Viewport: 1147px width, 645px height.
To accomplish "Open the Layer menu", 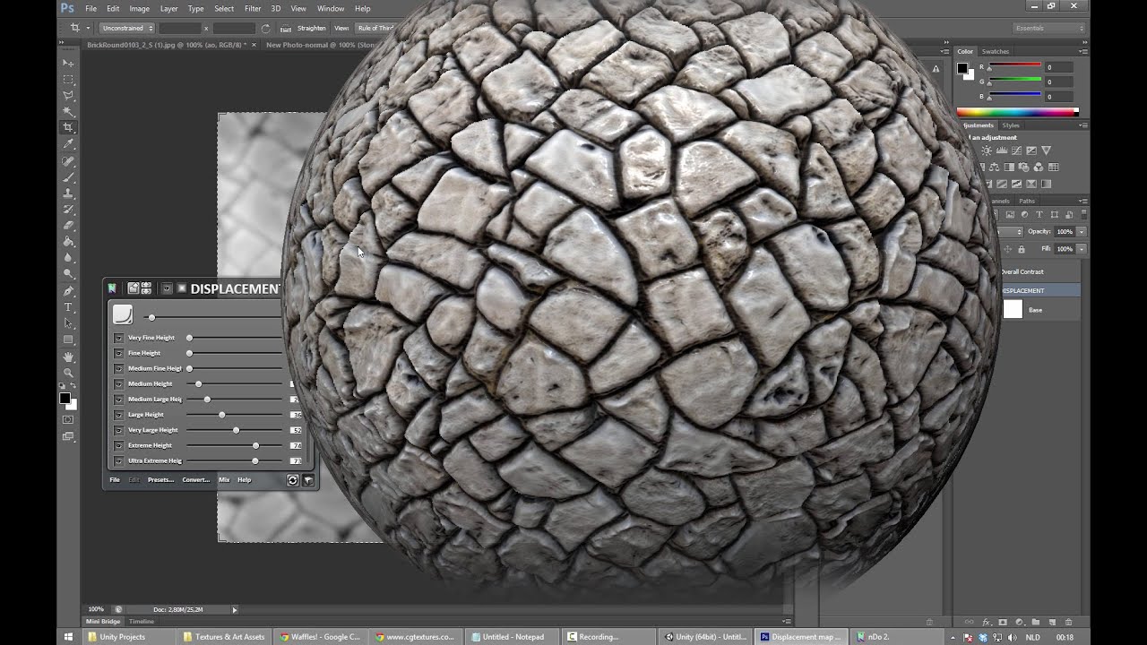I will point(168,8).
